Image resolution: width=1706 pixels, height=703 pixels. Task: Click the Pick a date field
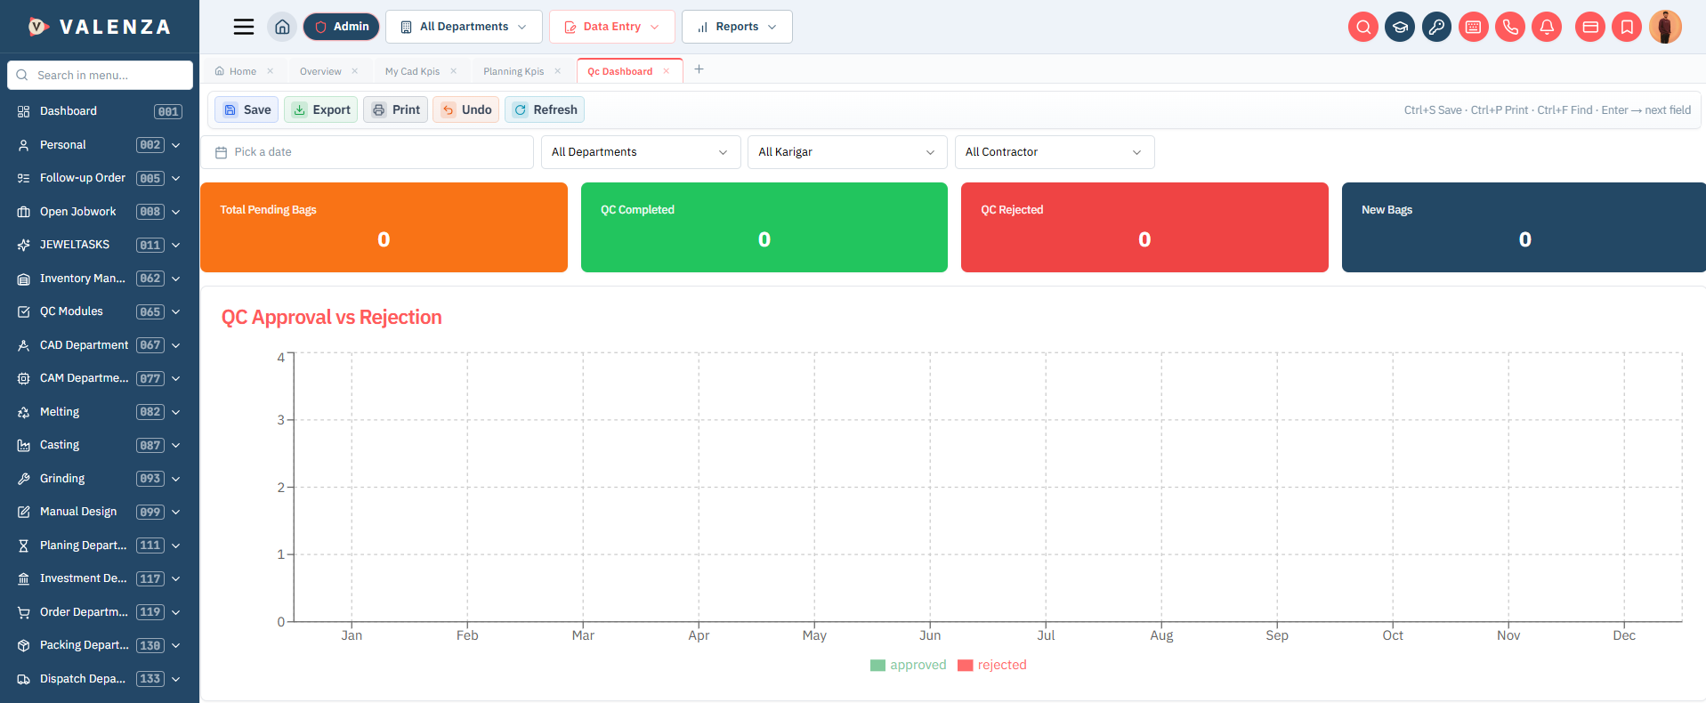(367, 152)
